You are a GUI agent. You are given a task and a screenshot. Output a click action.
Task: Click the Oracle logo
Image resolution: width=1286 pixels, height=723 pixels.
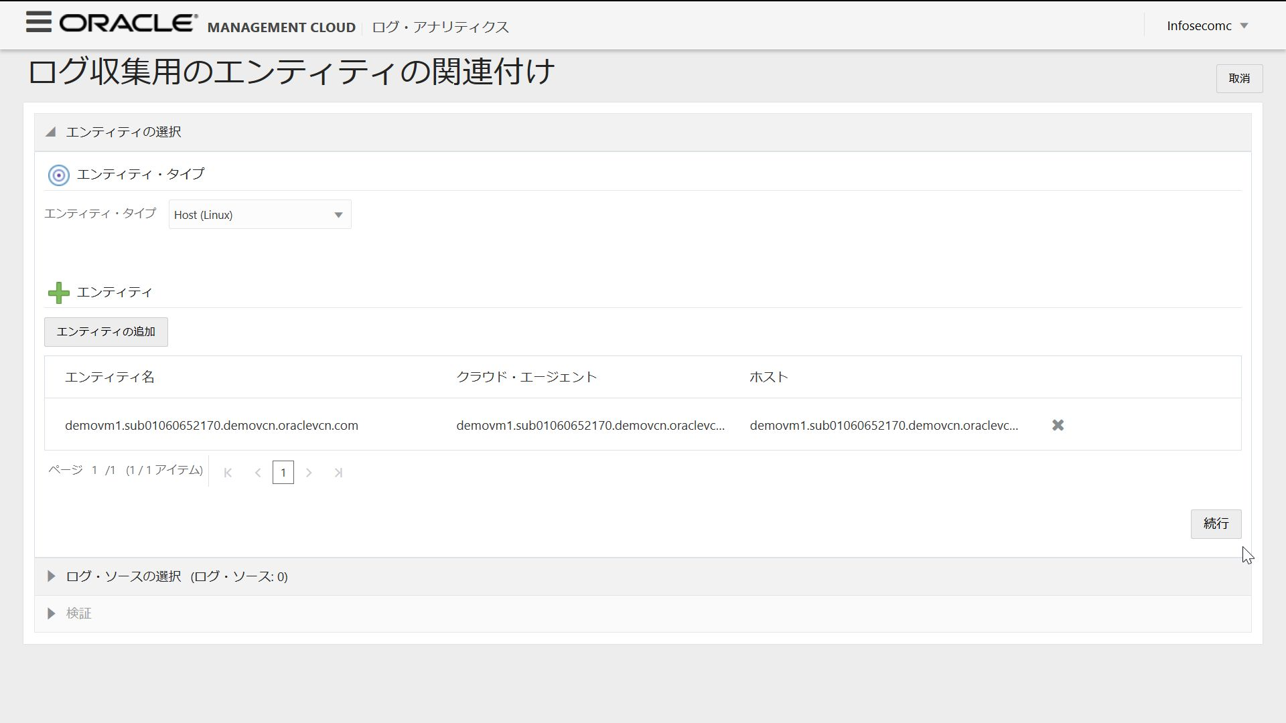coord(129,23)
